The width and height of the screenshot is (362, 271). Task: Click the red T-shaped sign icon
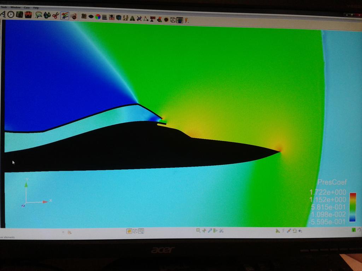point(153,19)
